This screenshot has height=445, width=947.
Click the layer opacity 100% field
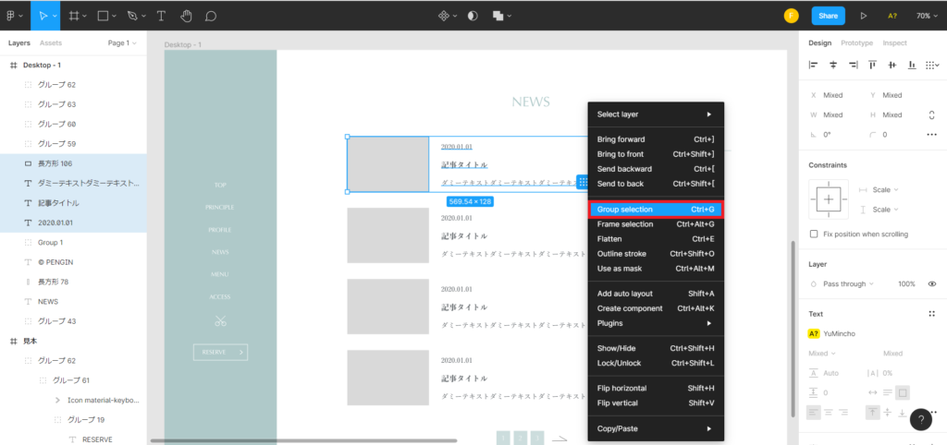tap(906, 284)
